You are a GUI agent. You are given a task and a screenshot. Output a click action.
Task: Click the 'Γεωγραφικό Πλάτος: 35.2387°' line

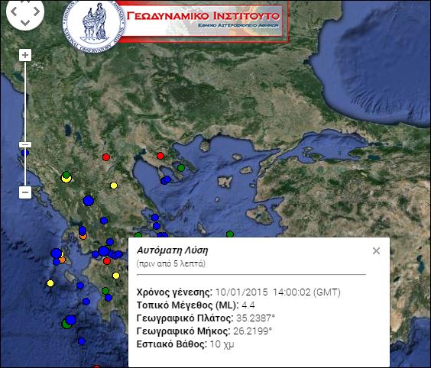[x=206, y=318]
